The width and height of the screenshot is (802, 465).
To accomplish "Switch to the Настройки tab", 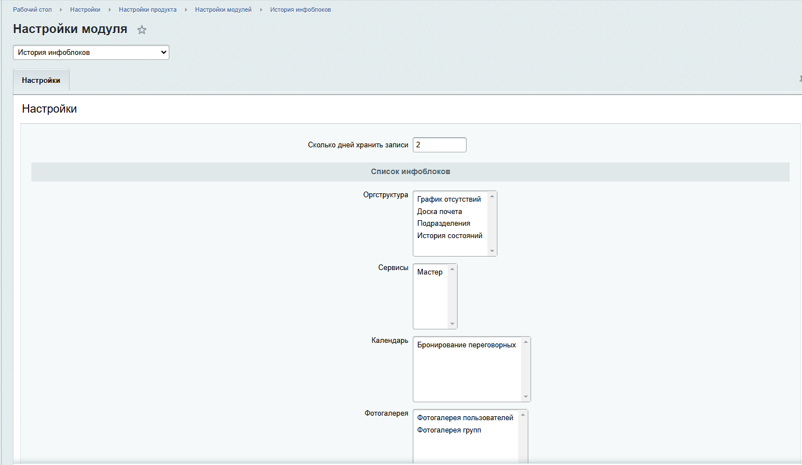I will click(x=41, y=80).
